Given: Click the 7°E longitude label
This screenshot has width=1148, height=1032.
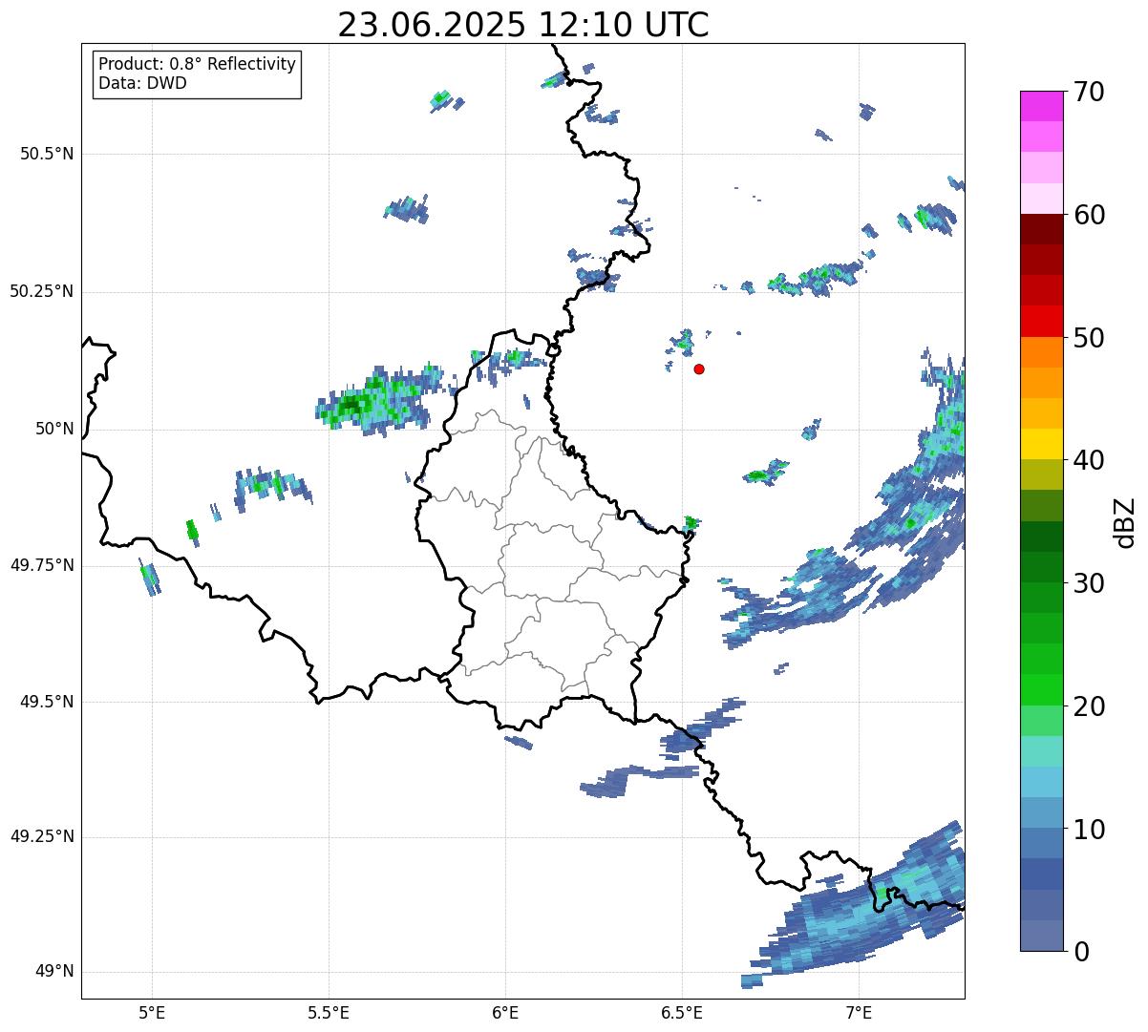Looking at the screenshot, I should (859, 1012).
